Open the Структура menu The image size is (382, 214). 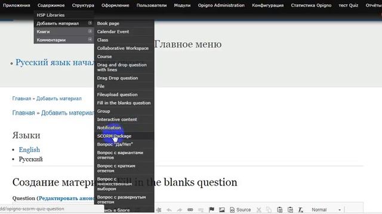pos(83,5)
